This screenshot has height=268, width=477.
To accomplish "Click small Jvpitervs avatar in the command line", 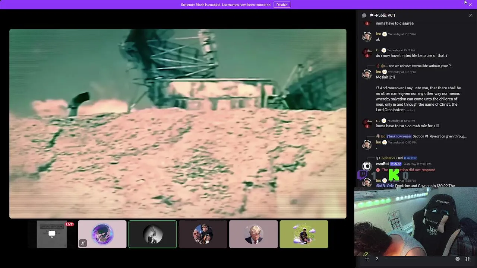I will [x=378, y=158].
